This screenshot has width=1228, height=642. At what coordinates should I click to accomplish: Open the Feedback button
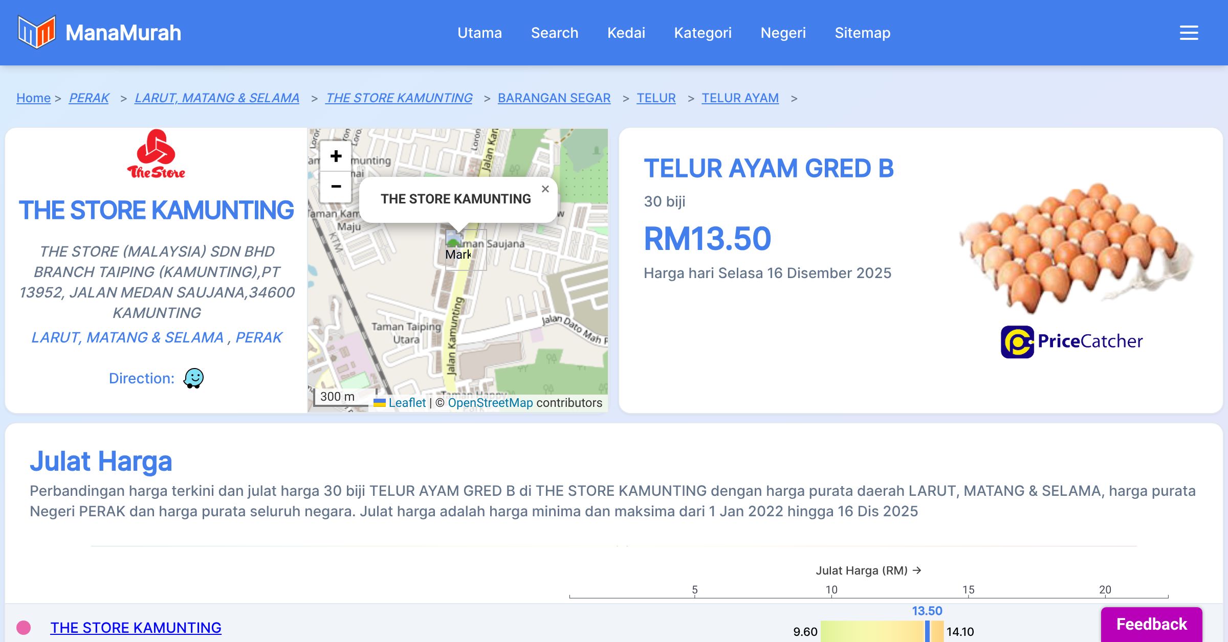[x=1151, y=624]
